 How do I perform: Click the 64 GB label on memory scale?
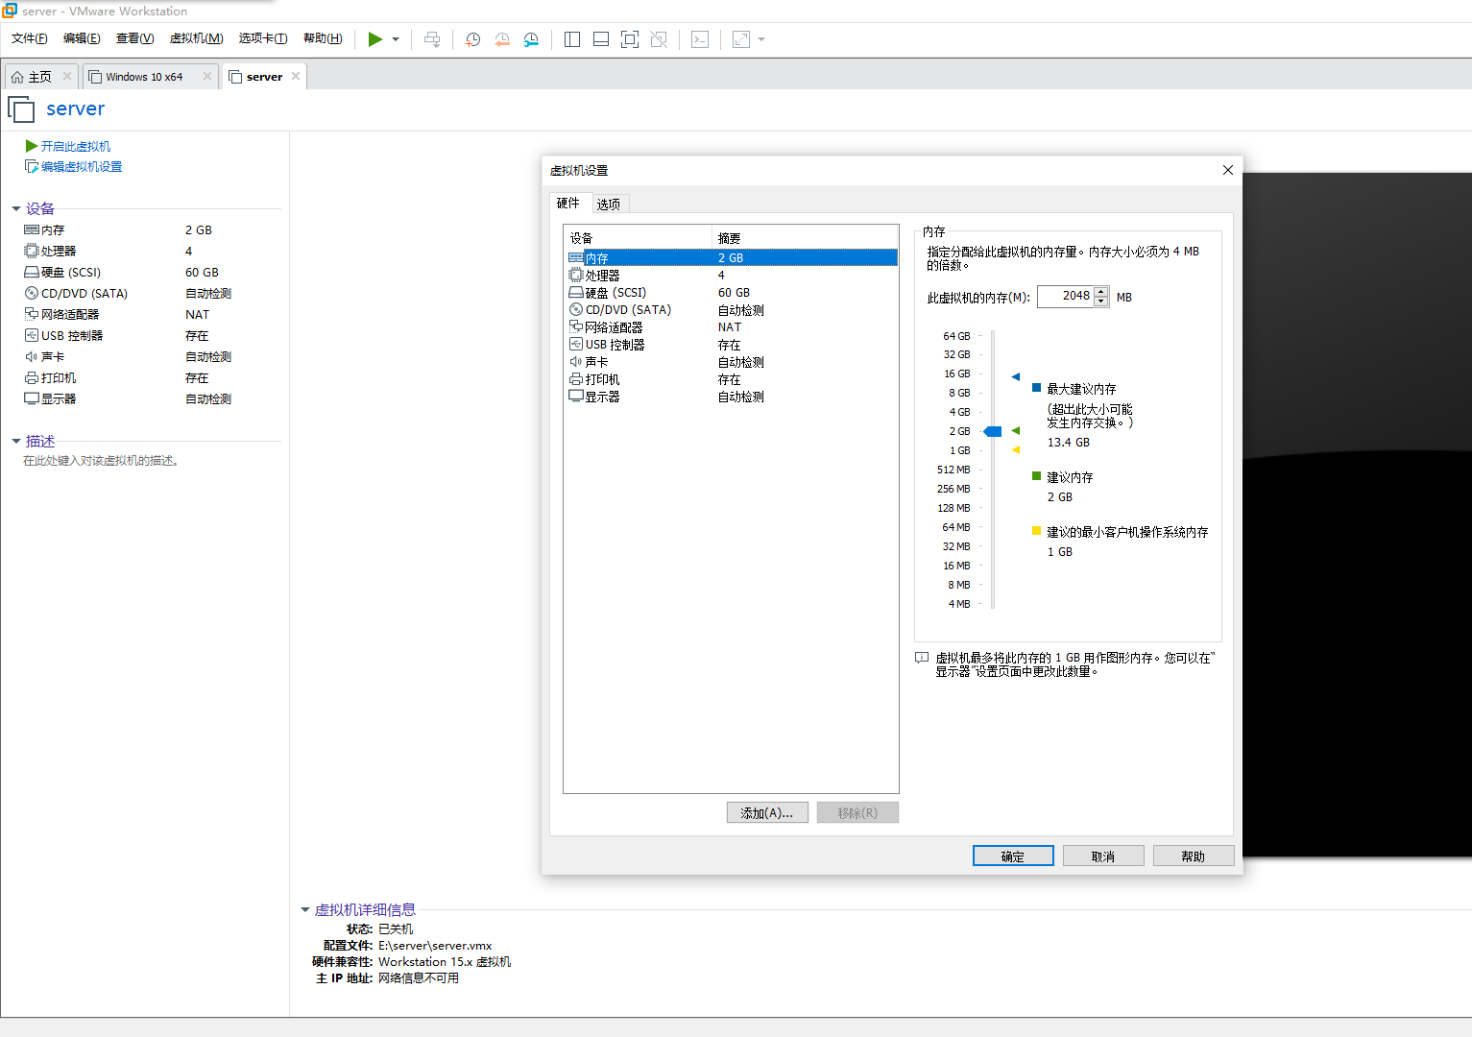coord(956,336)
